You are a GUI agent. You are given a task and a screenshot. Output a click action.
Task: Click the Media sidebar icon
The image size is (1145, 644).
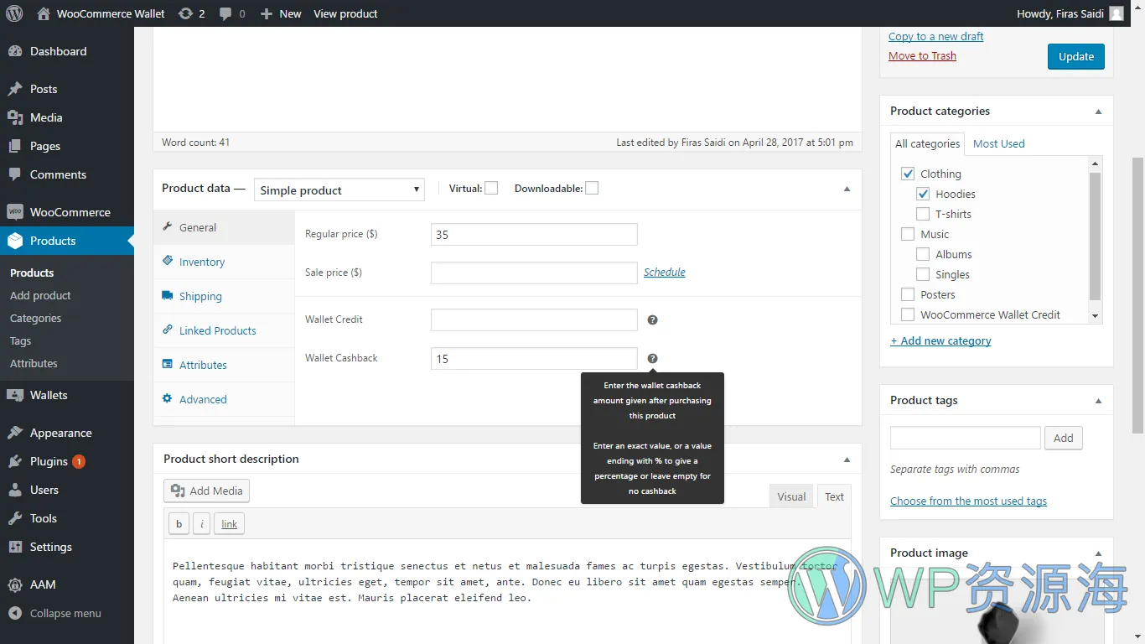(15, 117)
